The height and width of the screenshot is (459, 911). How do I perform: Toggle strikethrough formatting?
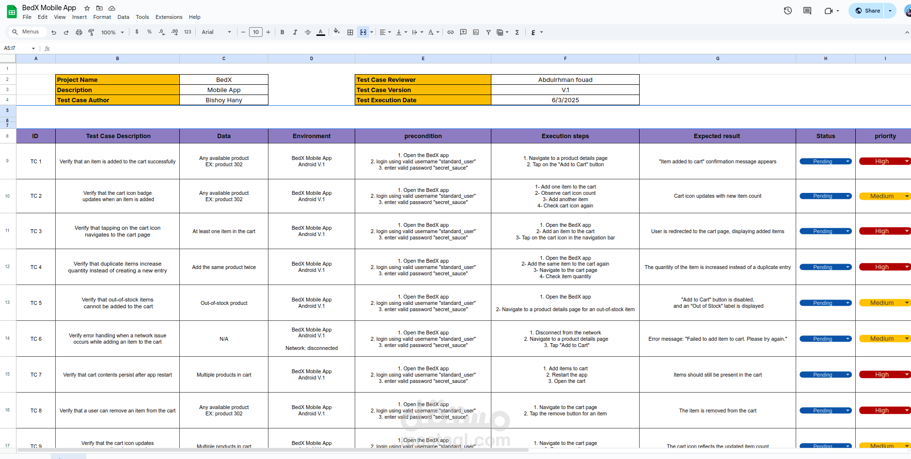tap(308, 32)
